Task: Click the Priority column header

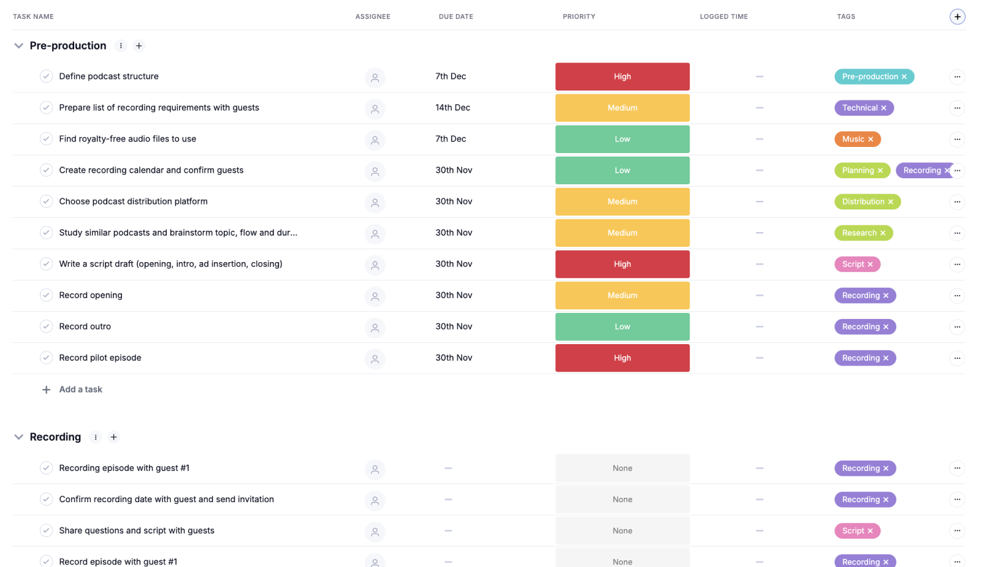Action: [x=579, y=17]
